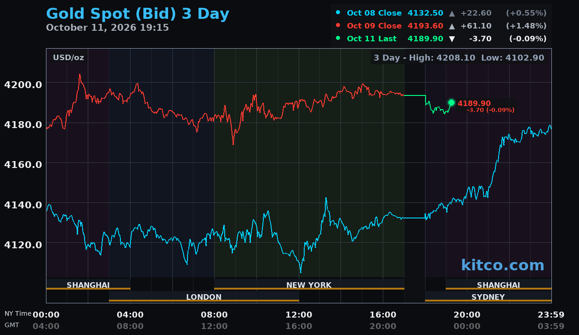
Task: Click the 4189.90 value in legend
Action: pos(425,39)
